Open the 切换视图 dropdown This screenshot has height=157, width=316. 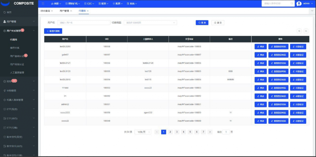(x=150, y=22)
